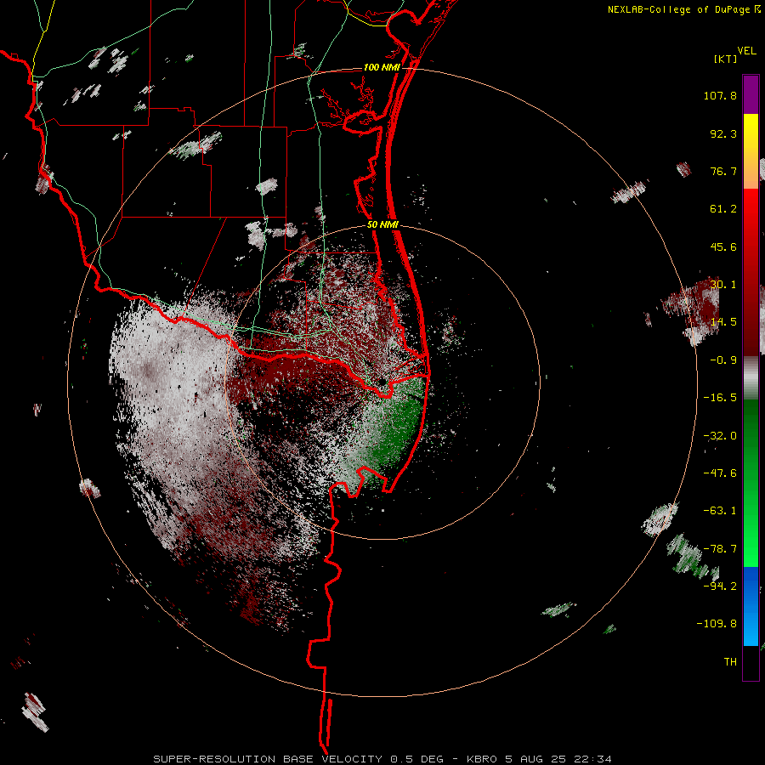This screenshot has width=765, height=765.
Task: Click the -0.9 velocity scale value
Action: pos(723,360)
